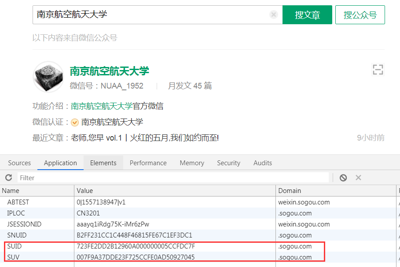This screenshot has width=400, height=267.
Task: Click the 微信号：NUAA_1952 text
Action: pos(106,85)
